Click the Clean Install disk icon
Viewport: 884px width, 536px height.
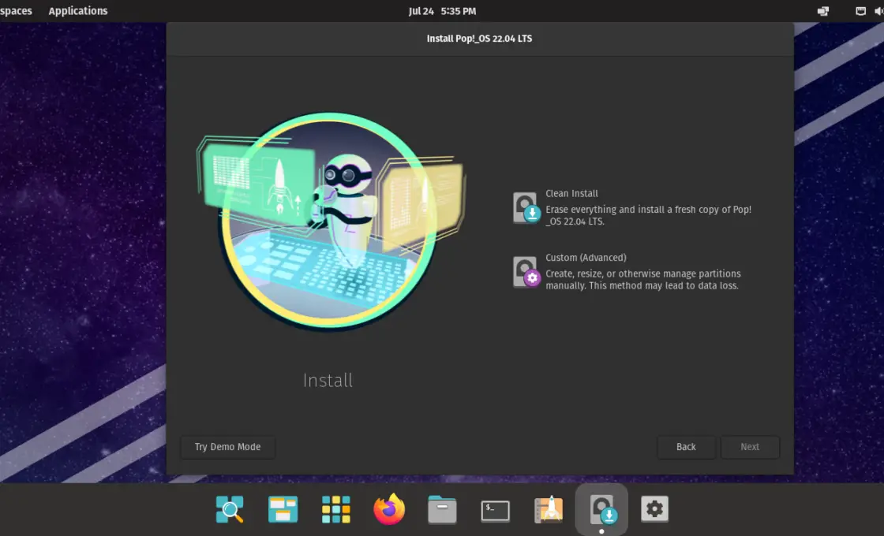526,207
